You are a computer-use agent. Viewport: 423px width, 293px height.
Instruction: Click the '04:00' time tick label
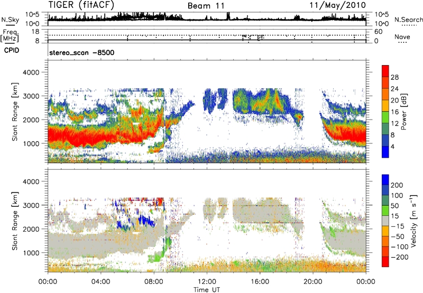pos(100,282)
